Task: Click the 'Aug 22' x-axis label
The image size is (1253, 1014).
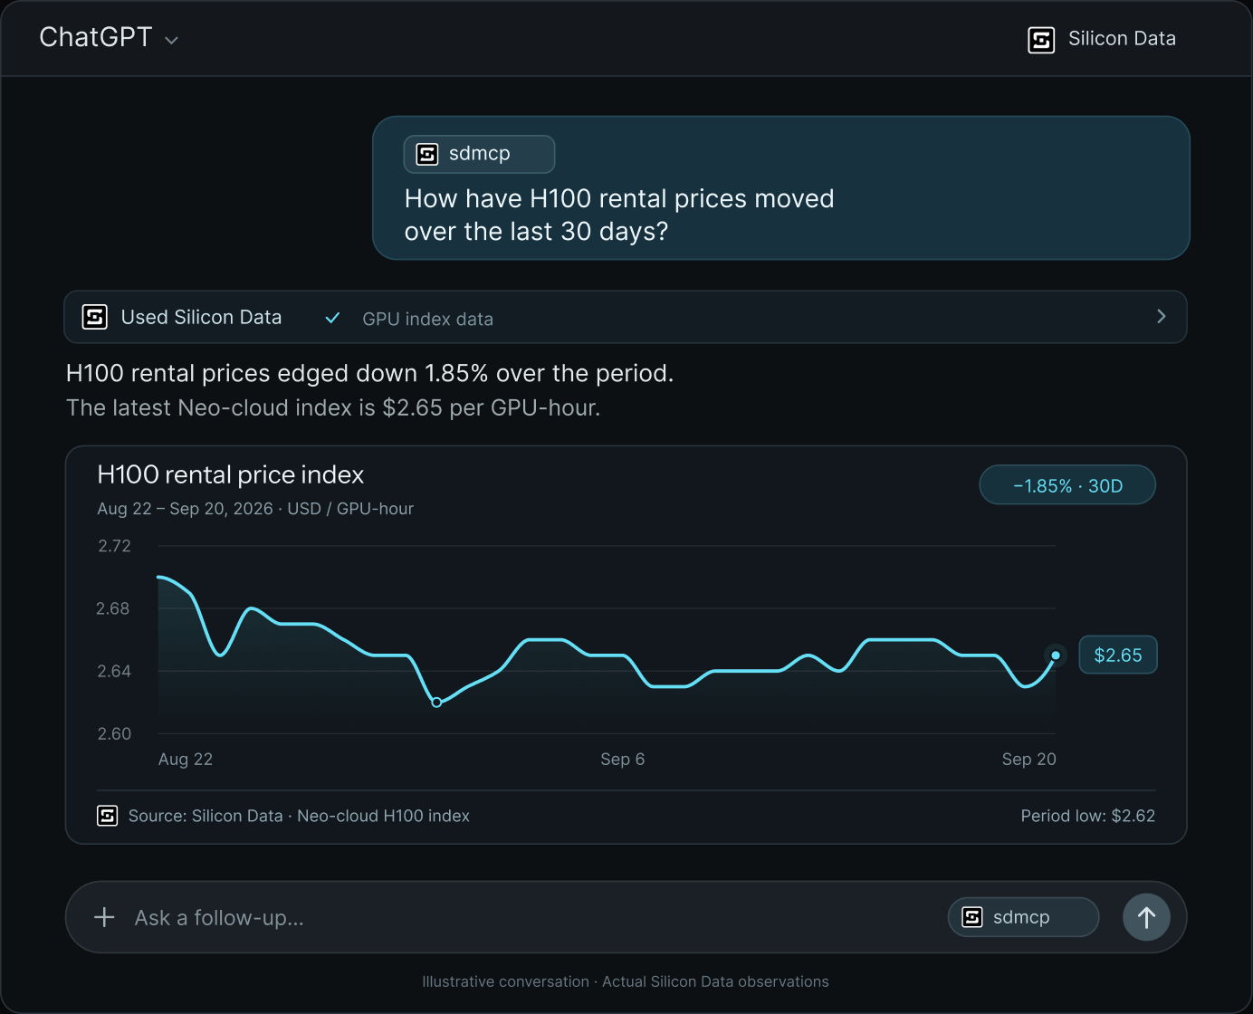Action: click(186, 760)
